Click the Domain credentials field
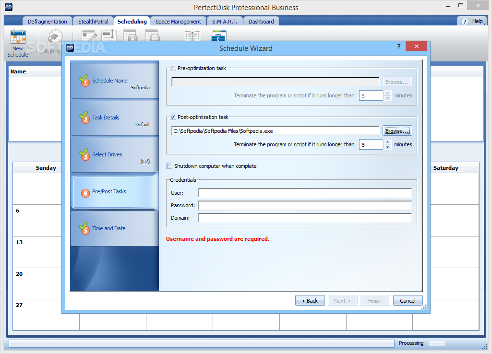 click(305, 218)
